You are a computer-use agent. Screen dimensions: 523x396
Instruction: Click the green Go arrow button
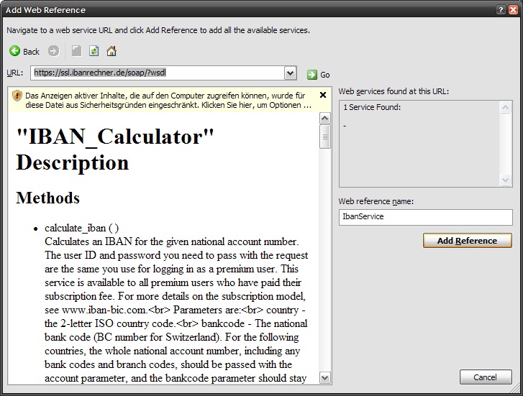tap(312, 74)
